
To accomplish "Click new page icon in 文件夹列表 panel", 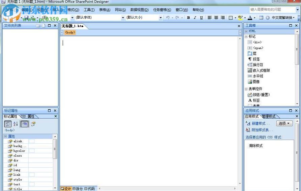I will tap(44, 26).
